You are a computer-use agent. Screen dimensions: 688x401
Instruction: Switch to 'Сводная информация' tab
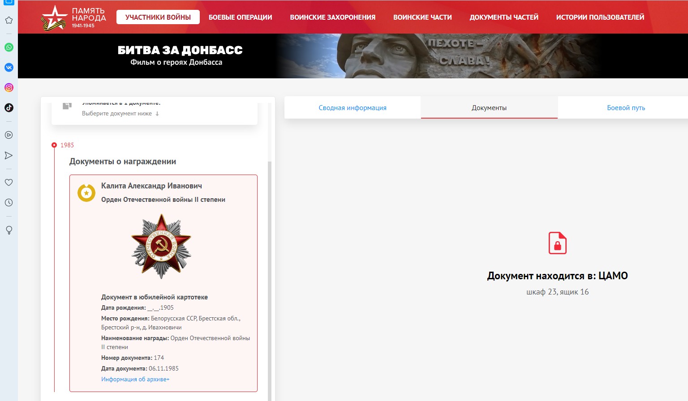pyautogui.click(x=353, y=108)
